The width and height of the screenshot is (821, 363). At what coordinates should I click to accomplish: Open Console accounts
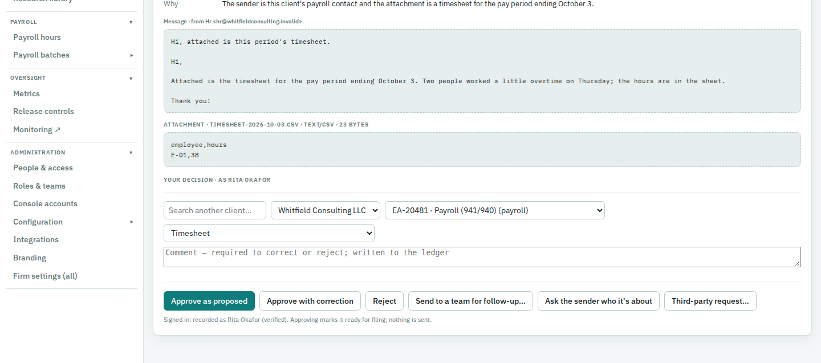pos(45,204)
